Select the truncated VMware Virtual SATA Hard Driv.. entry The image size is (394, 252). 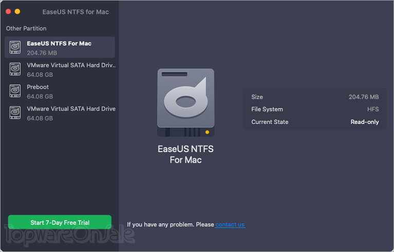pyautogui.click(x=60, y=69)
